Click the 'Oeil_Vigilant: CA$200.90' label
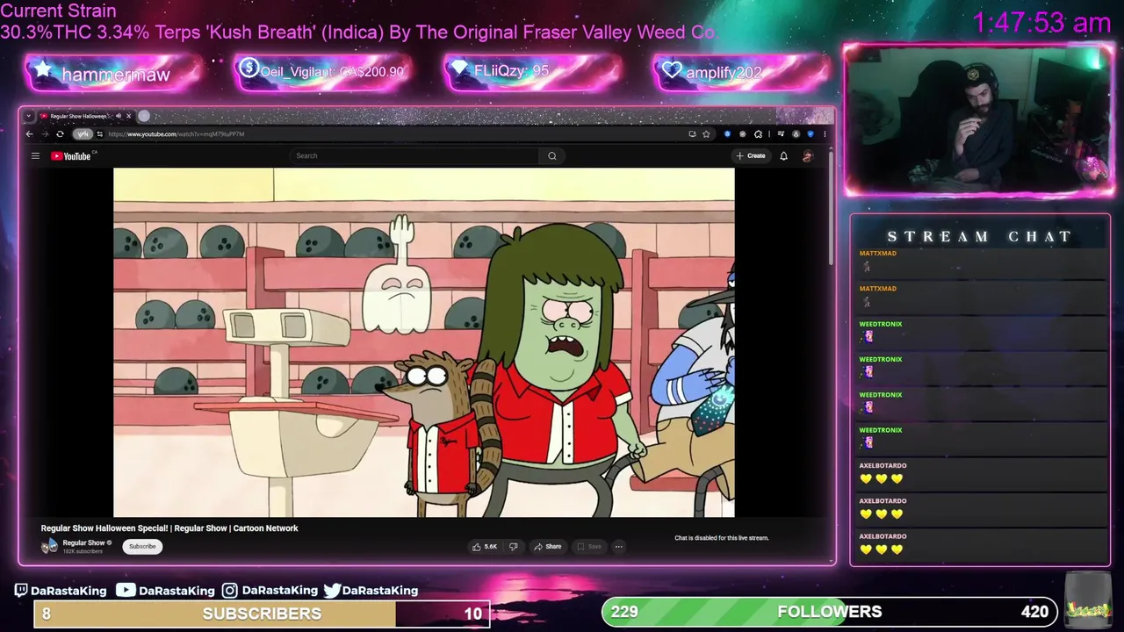Viewport: 1124px width, 632px height. point(331,72)
